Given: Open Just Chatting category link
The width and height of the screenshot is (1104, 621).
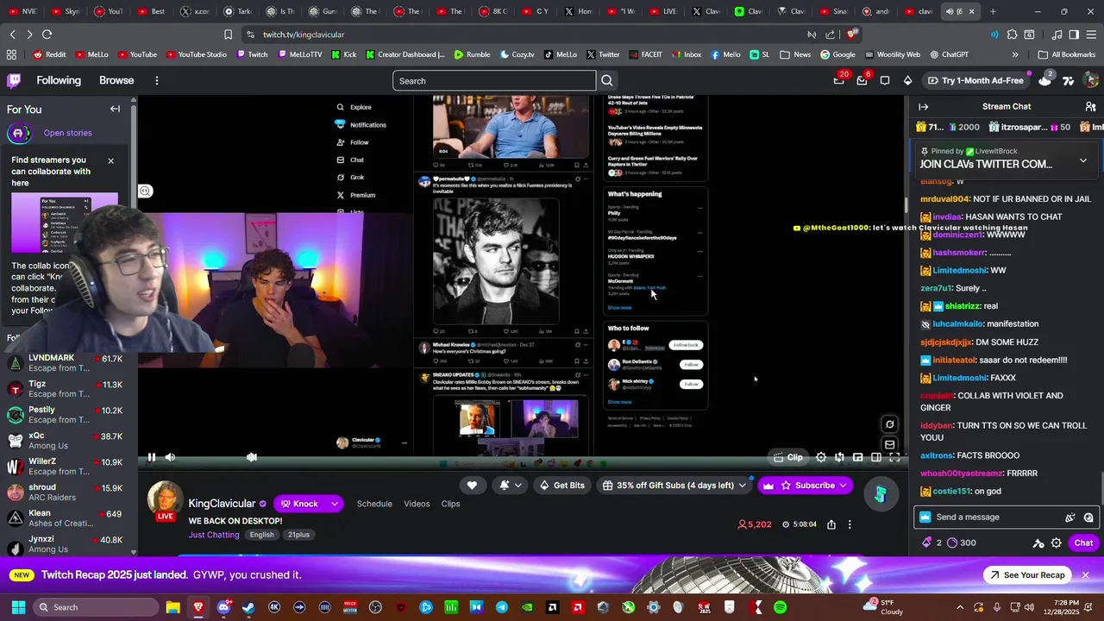Looking at the screenshot, I should [x=214, y=535].
